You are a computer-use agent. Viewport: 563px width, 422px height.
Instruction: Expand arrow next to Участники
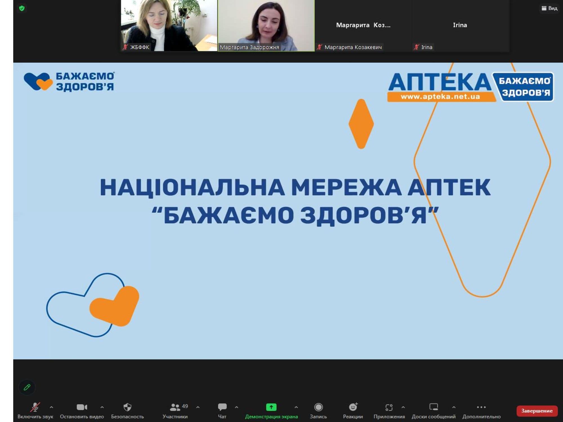(198, 407)
